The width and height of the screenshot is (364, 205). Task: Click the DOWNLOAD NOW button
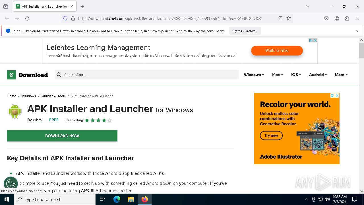point(62,136)
